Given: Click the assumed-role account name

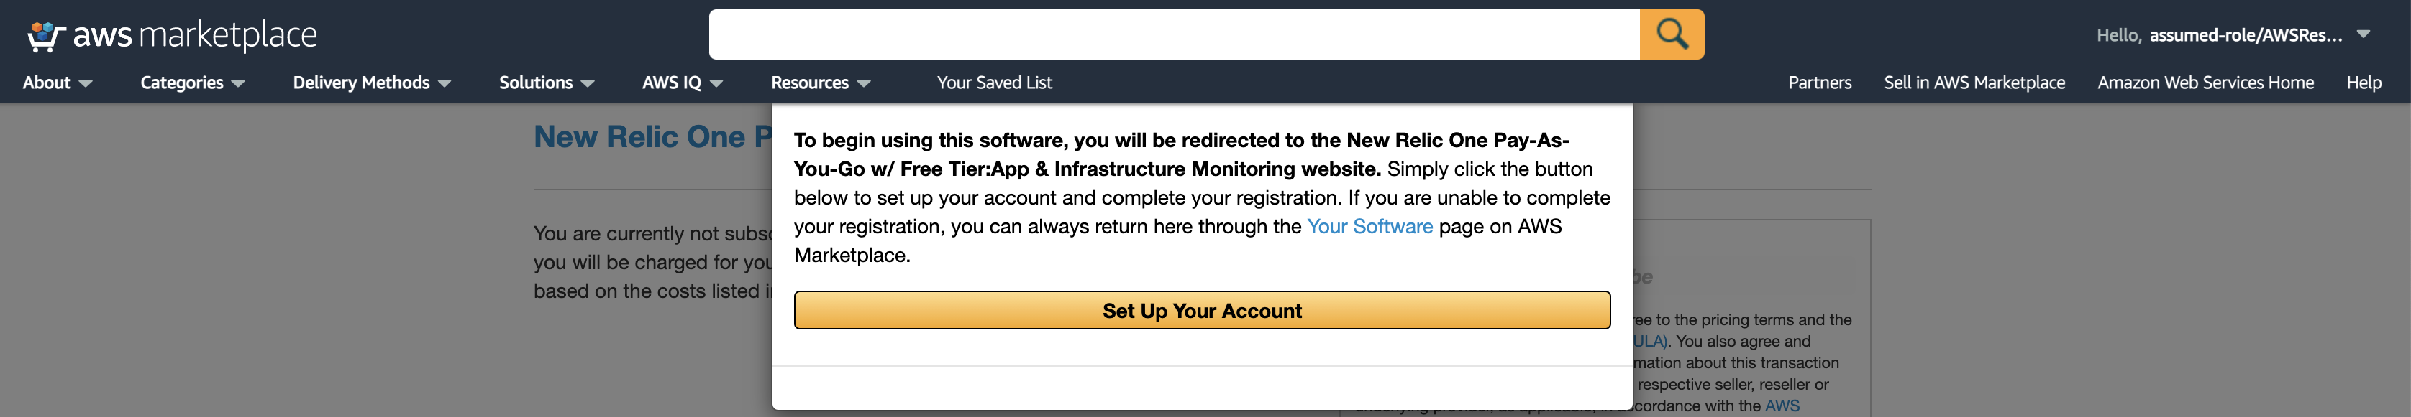Looking at the screenshot, I should (2246, 34).
